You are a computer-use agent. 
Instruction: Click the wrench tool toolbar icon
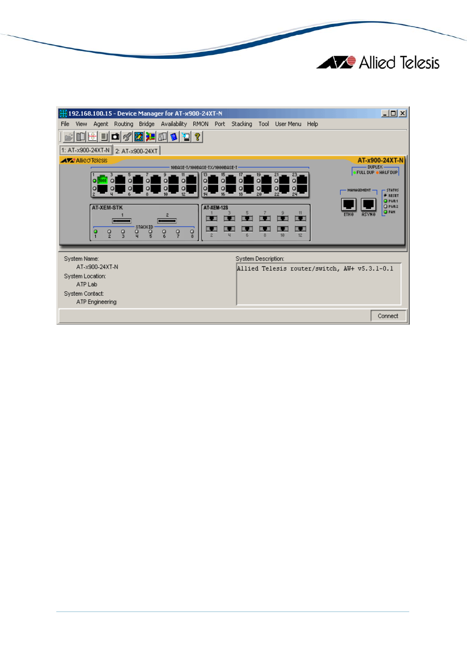coord(127,137)
